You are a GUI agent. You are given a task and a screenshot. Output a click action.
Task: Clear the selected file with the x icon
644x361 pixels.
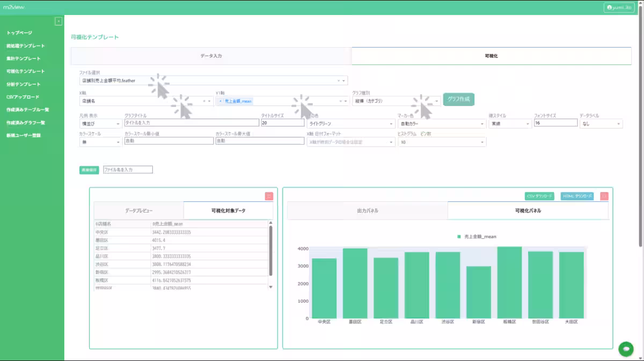click(338, 81)
